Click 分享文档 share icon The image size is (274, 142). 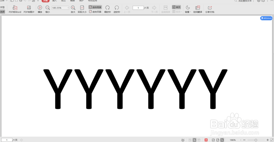pos(210,8)
